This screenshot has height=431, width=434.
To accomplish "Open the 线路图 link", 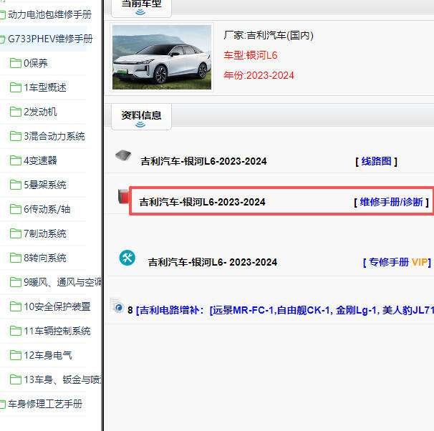I will pyautogui.click(x=377, y=161).
